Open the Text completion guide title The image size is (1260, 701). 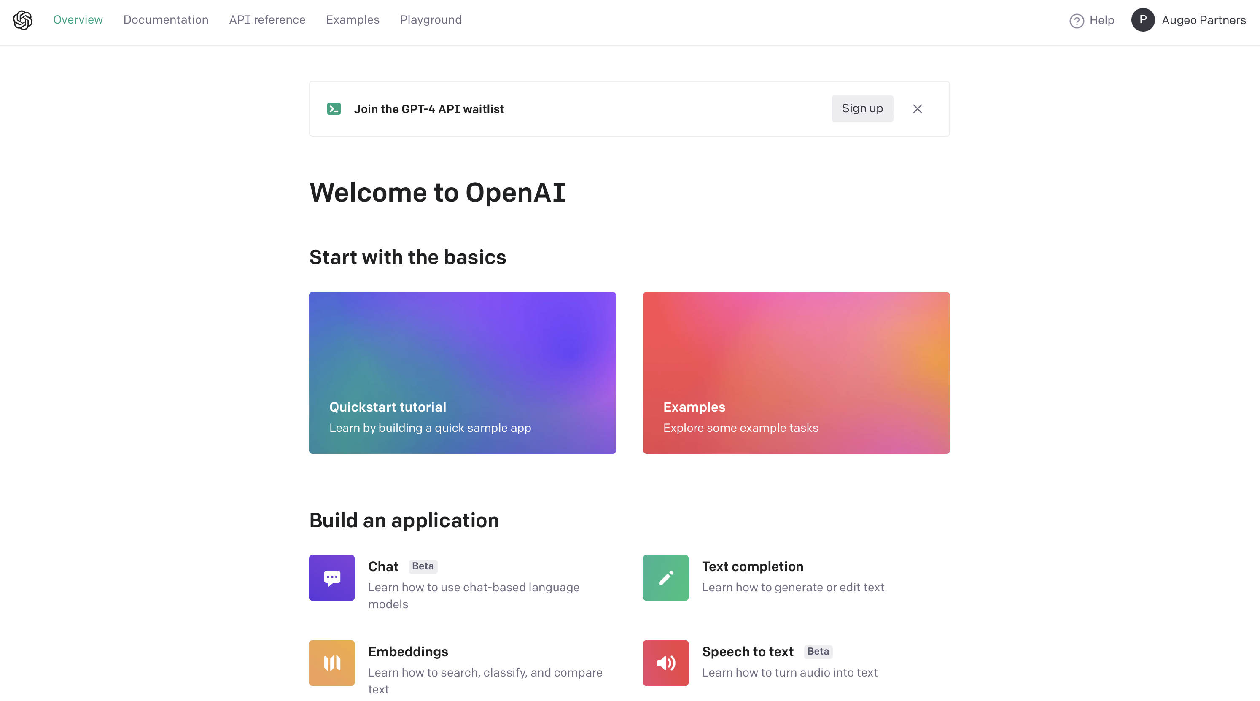(x=753, y=566)
